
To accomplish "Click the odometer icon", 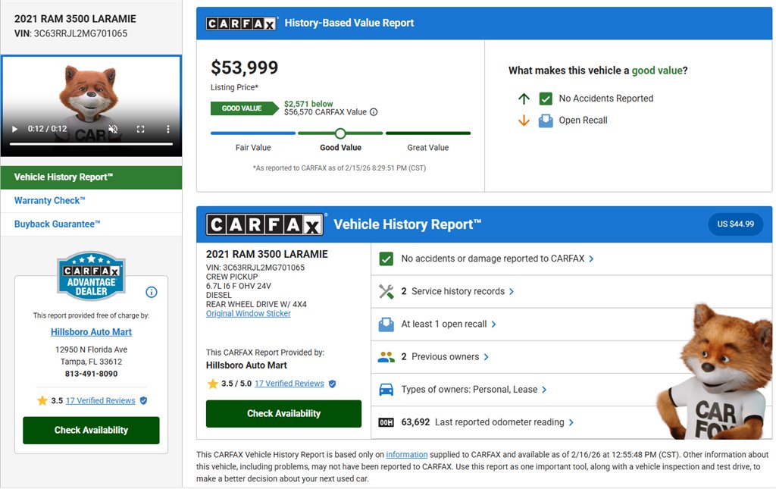I will point(386,422).
